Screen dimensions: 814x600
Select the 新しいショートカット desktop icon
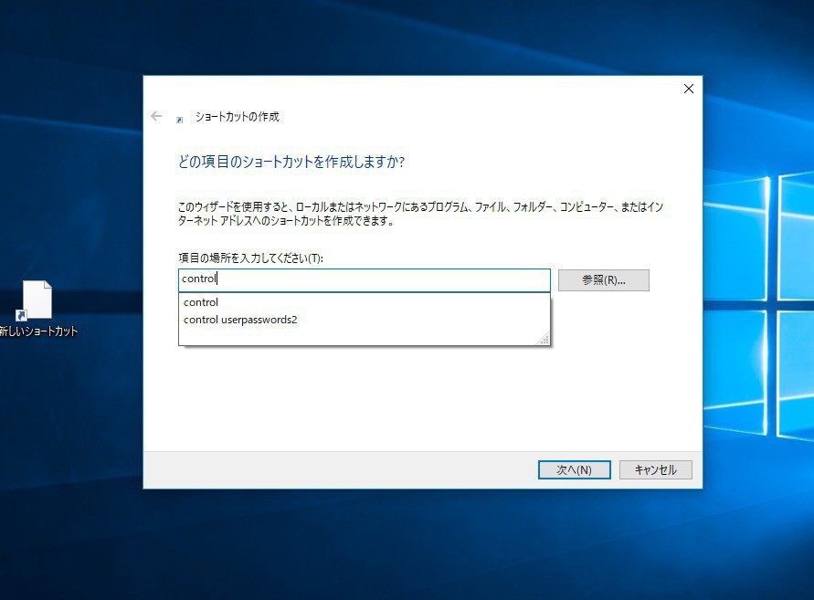point(37,309)
